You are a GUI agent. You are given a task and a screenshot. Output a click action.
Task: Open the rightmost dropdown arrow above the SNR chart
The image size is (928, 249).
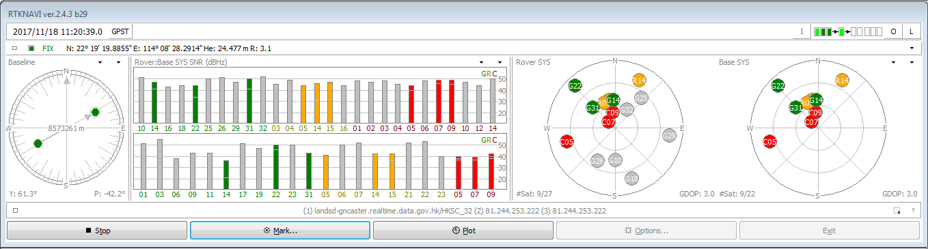[x=500, y=62]
